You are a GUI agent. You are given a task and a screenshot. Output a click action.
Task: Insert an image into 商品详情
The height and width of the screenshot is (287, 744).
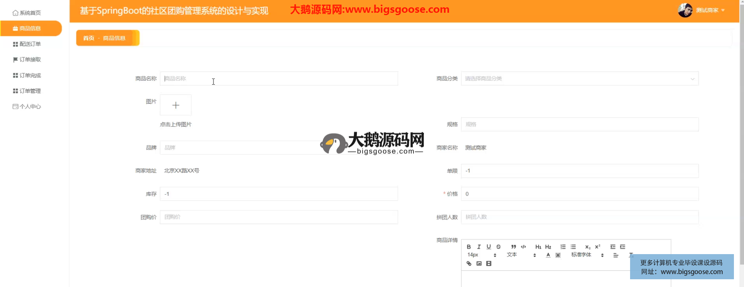coord(479,263)
